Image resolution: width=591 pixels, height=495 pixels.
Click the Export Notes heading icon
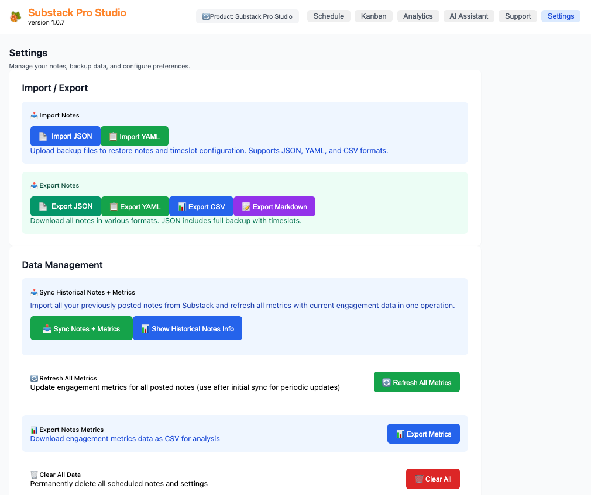coord(34,185)
